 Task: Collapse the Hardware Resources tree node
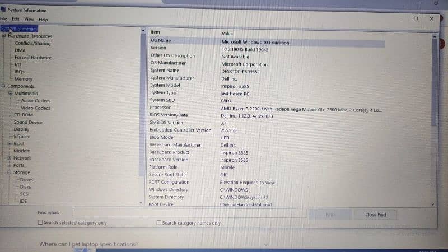[x=4, y=36]
